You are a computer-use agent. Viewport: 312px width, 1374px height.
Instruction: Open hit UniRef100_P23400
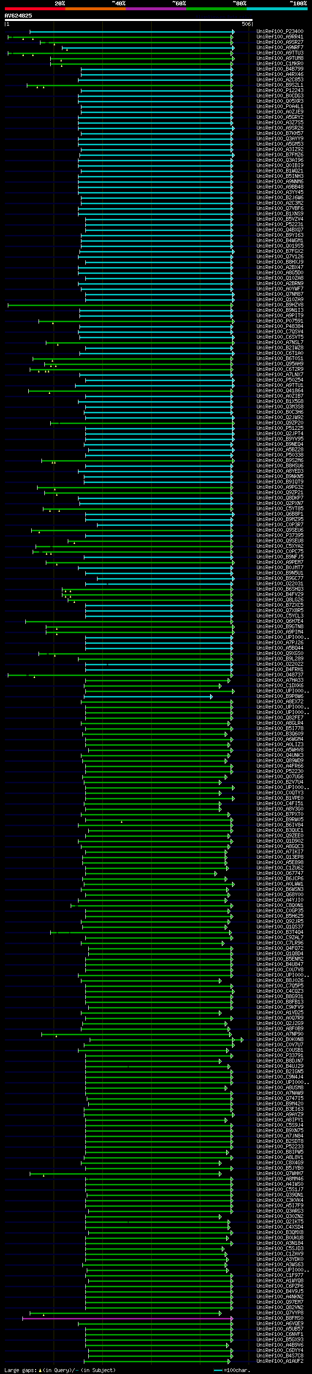pyautogui.click(x=280, y=32)
